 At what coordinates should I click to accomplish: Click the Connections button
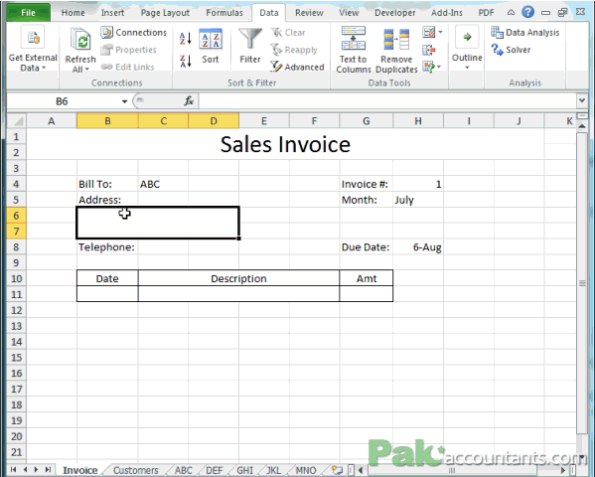tap(133, 32)
